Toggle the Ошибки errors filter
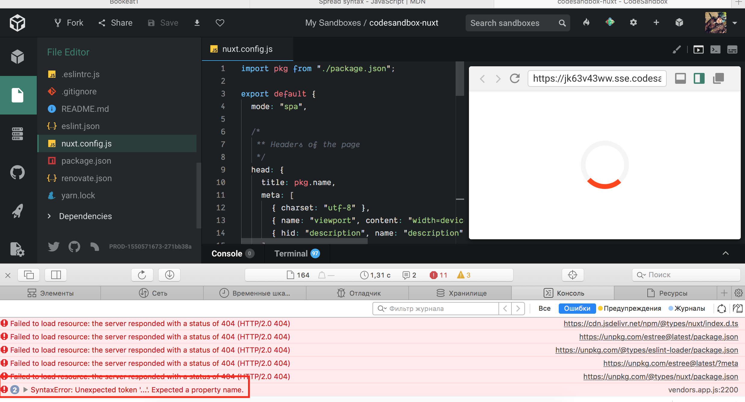Screen dimensions: 745x402 577,308
